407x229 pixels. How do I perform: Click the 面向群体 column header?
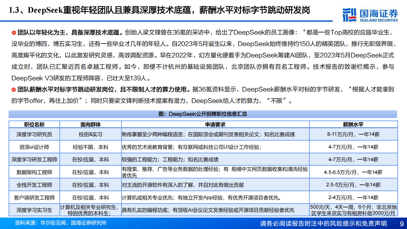click(91, 124)
